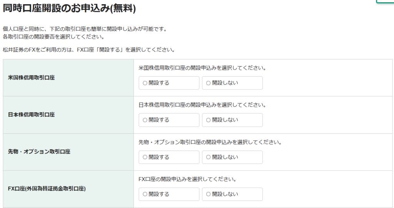Click the 米国株信用取引口座 row label
The image size is (394, 208).
click(31, 78)
